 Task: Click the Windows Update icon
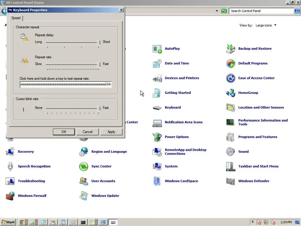tap(84, 196)
